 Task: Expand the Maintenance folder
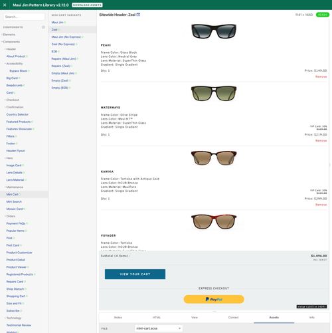pos(15,187)
